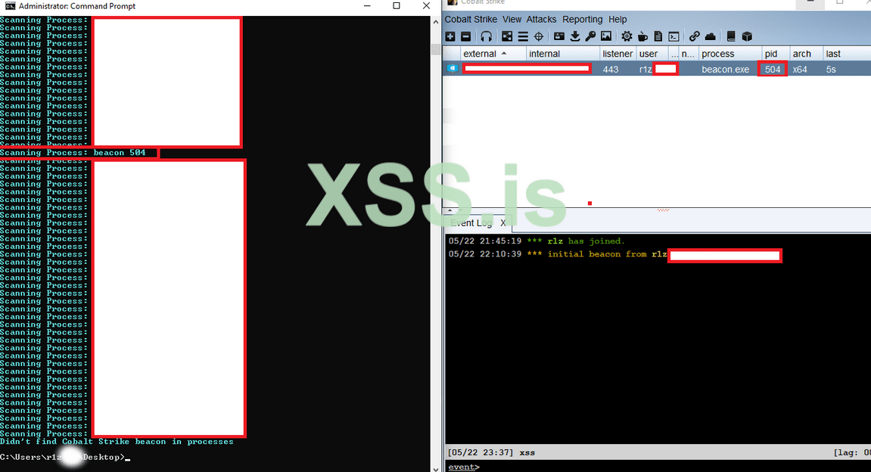Maximize the Command Prompt window
Screen dimensions: 871x472
396,5
